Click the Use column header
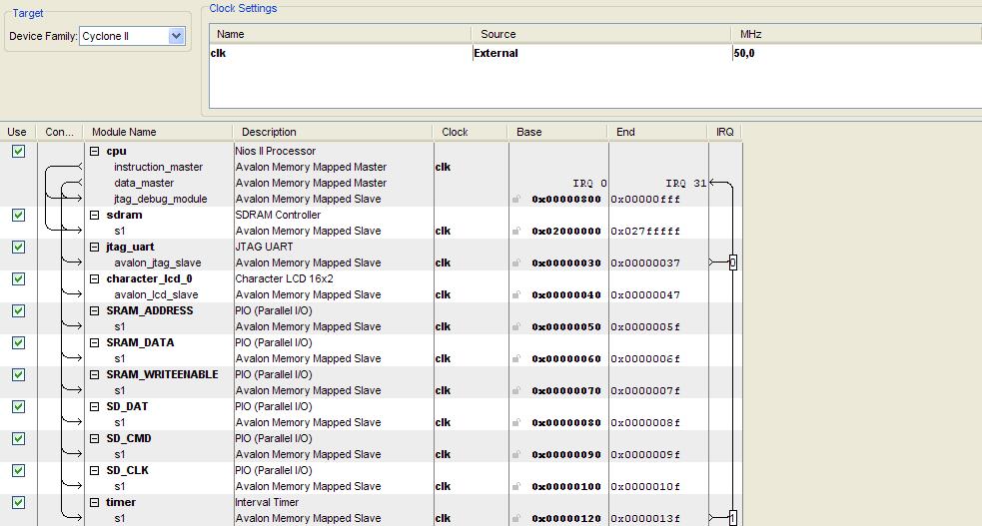The image size is (982, 526). point(18,132)
